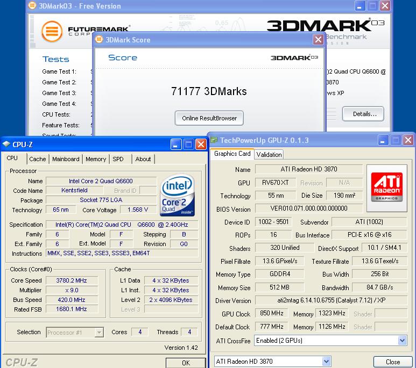
Task: Select the CPU tab in CPU-Z
Action: [12, 158]
